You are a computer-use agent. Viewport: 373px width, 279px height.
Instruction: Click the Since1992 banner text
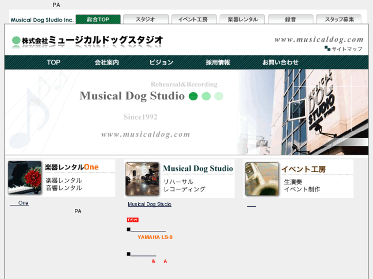pyautogui.click(x=141, y=117)
